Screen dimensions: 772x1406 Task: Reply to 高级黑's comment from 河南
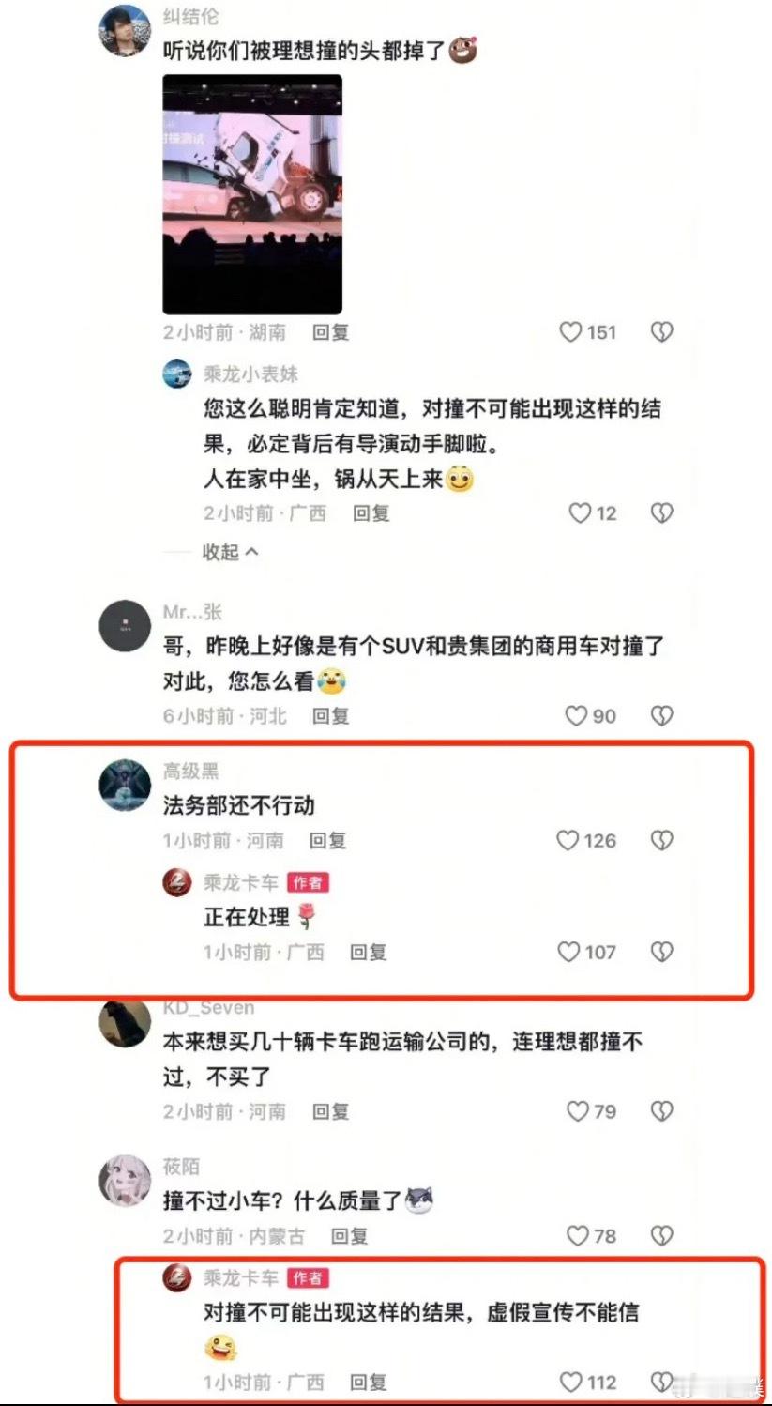point(327,840)
